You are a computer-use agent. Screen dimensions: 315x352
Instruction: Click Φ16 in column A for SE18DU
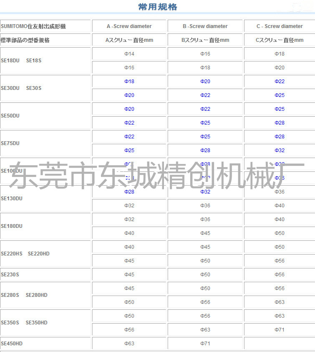coord(129,68)
